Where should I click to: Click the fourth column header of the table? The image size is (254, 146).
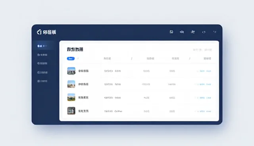click(175, 58)
